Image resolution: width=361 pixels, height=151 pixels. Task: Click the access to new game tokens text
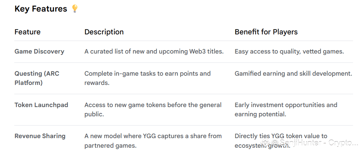[x=153, y=110]
